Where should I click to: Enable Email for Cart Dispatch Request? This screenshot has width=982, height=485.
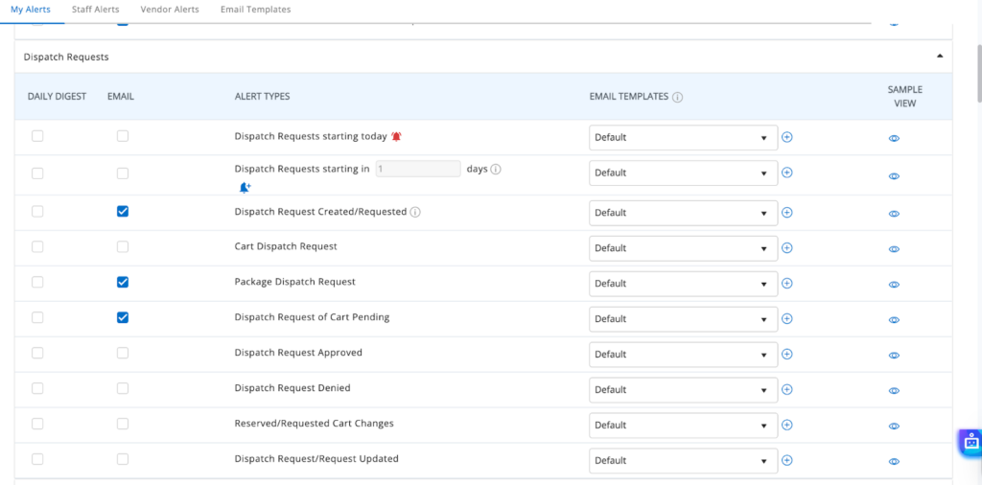123,247
